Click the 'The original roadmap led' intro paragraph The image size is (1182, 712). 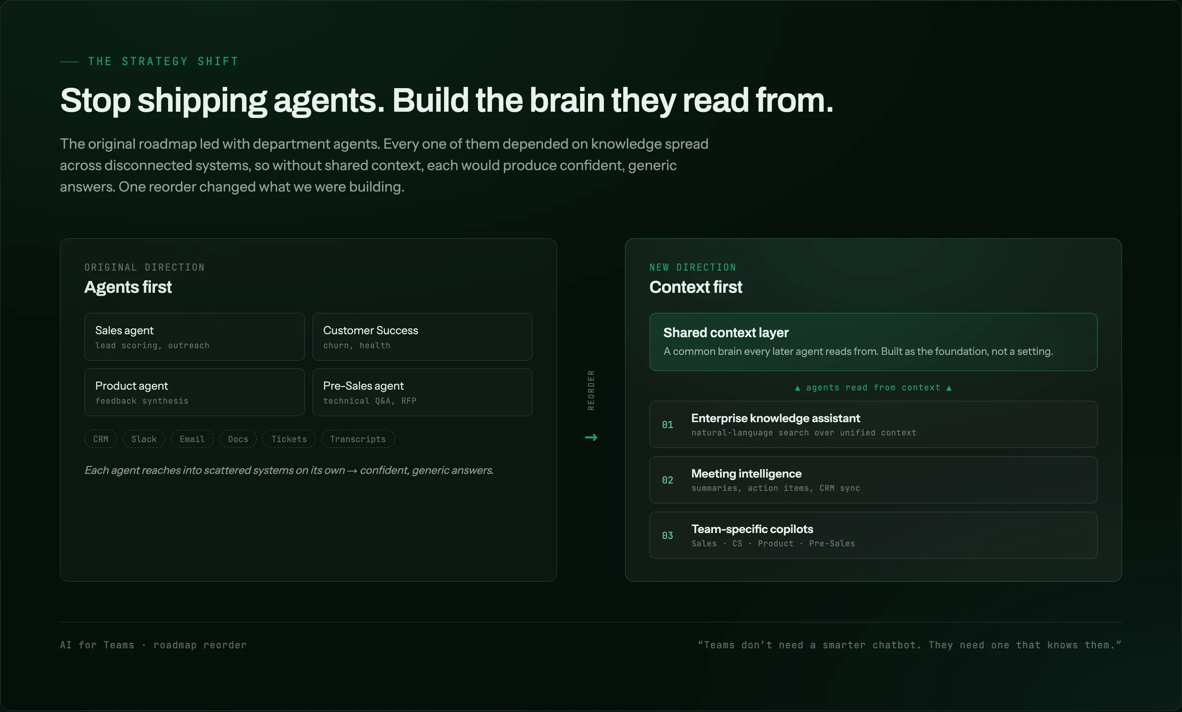(x=384, y=165)
